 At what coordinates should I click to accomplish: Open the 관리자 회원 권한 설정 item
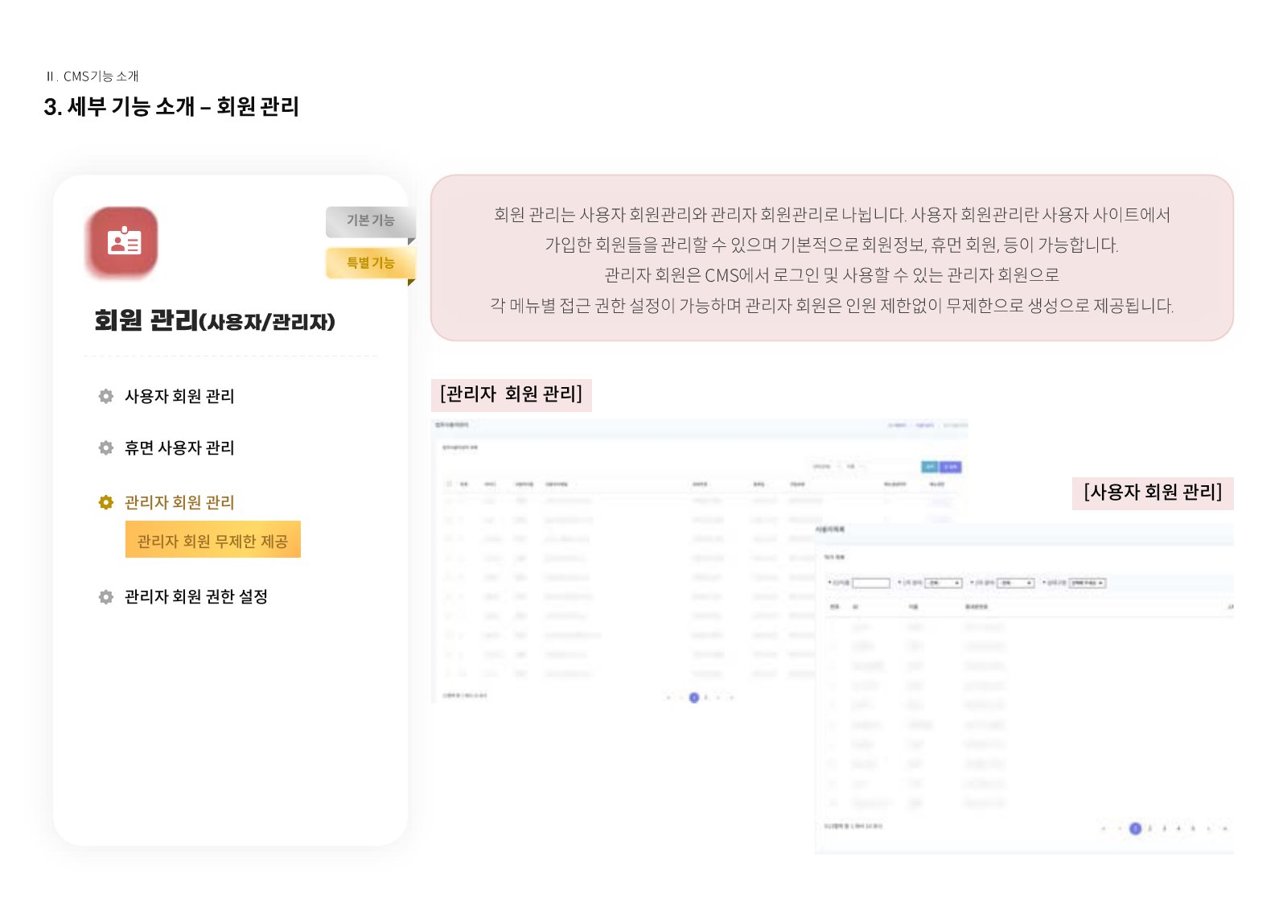click(195, 596)
